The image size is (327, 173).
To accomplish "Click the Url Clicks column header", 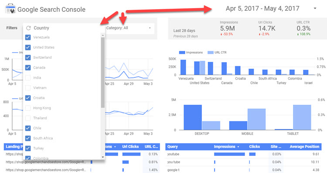I will coord(130,146).
